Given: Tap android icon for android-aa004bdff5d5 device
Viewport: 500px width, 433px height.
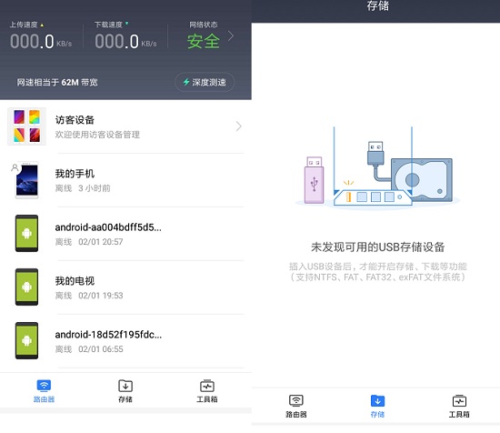Looking at the screenshot, I should point(26,234).
